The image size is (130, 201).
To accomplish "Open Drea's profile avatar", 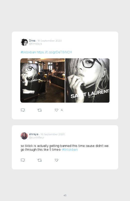I will (24, 42).
